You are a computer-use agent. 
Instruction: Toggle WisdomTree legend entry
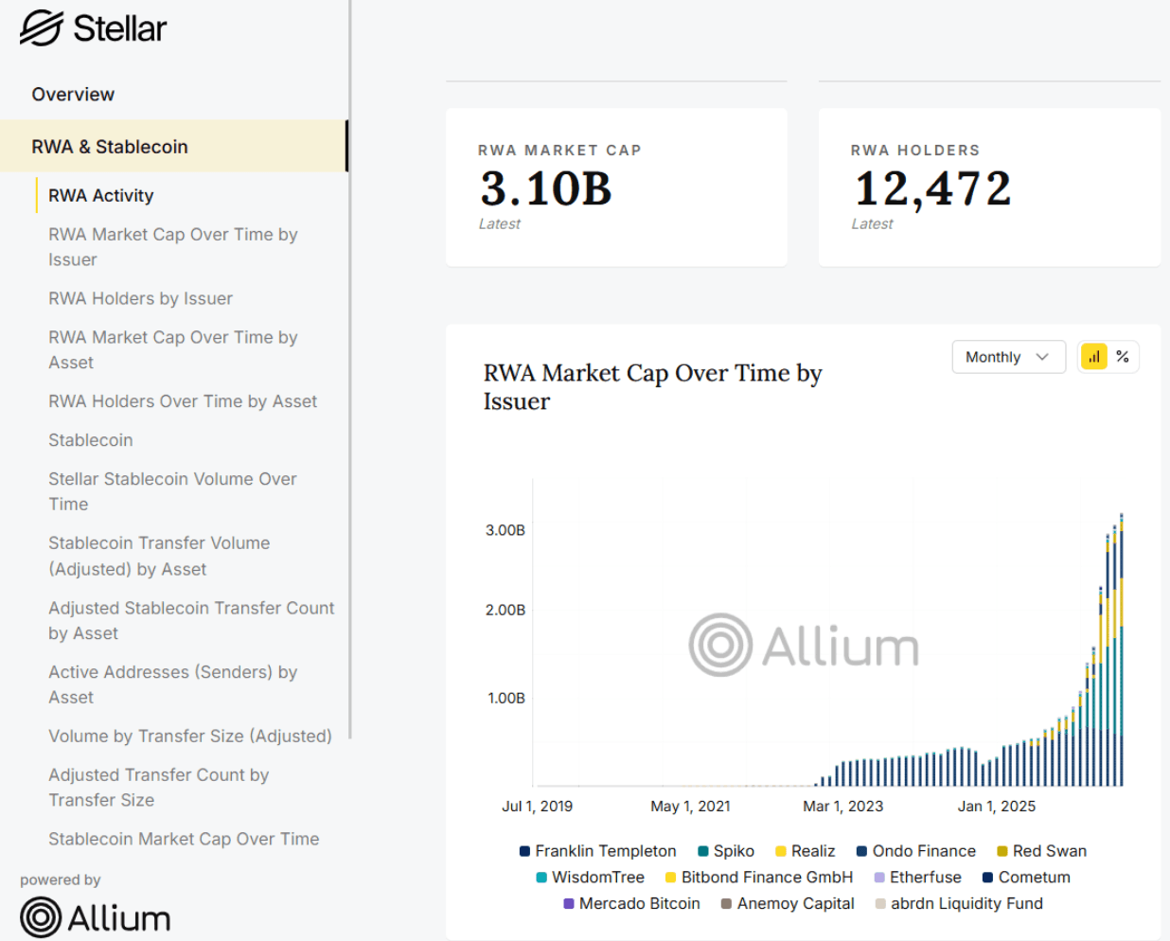click(590, 878)
